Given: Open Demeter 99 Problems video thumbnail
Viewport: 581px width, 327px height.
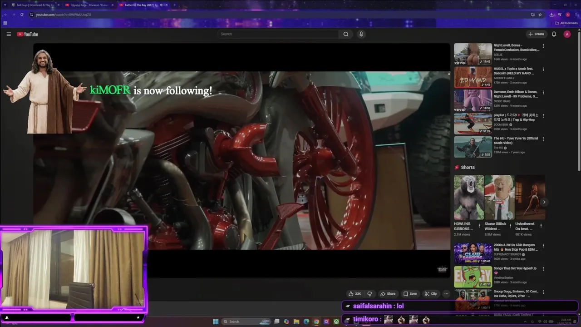Looking at the screenshot, I should pos(473,100).
